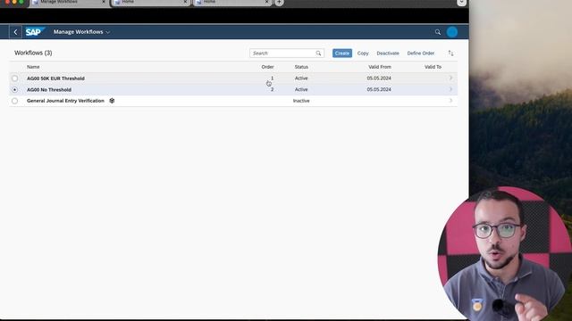The height and width of the screenshot is (321, 572).
Task: Click Valid From date of AG00 No Threshold
Action: tap(379, 89)
